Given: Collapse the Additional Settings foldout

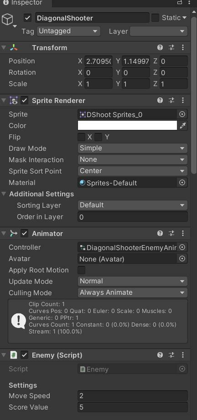Looking at the screenshot, I should tap(4, 194).
